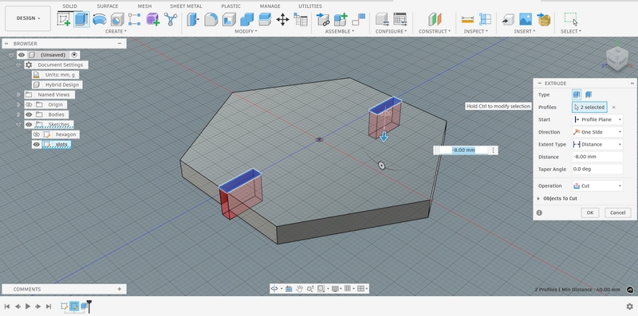This screenshot has width=638, height=316.
Task: Switch to the UTILITIES tab
Action: click(310, 6)
